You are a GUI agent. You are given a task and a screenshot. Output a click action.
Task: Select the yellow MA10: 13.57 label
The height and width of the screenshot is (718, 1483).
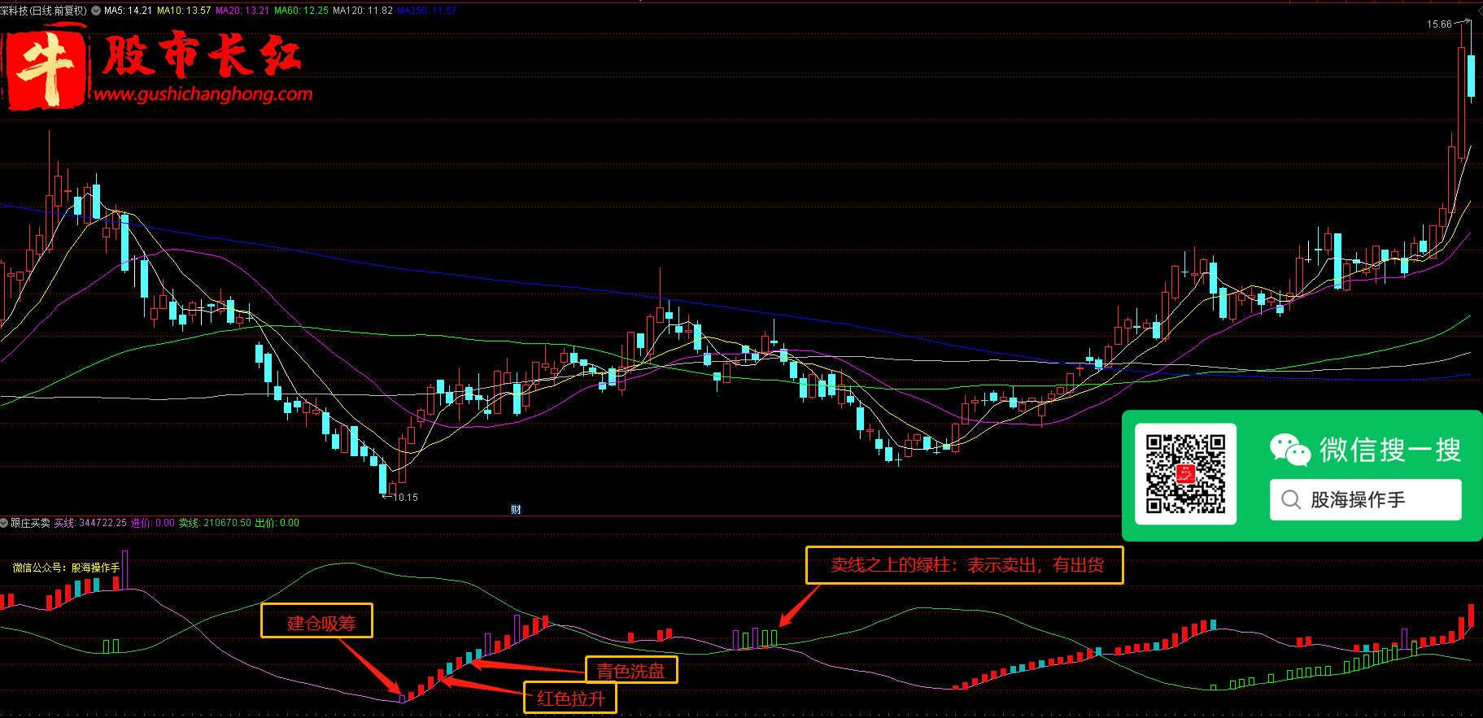coord(184,11)
